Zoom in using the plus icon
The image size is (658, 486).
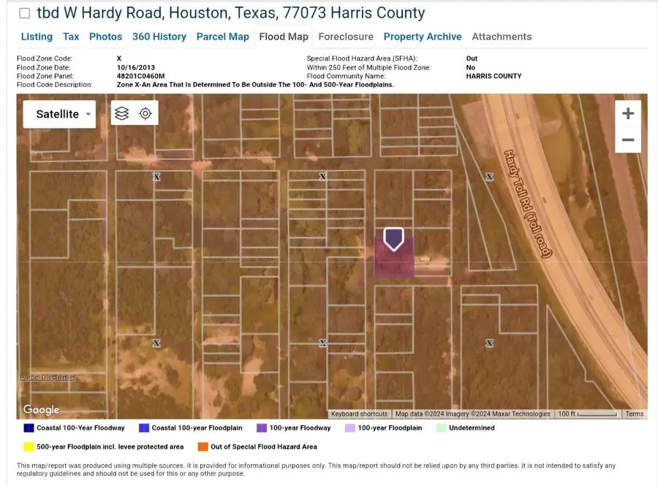point(627,113)
